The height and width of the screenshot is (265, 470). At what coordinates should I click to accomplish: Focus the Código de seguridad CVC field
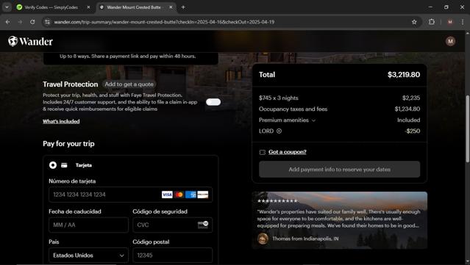[172, 225]
